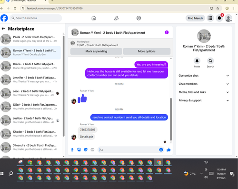238x189 pixels.
Task: Open Windows taskbar search
Action: tap(11, 173)
